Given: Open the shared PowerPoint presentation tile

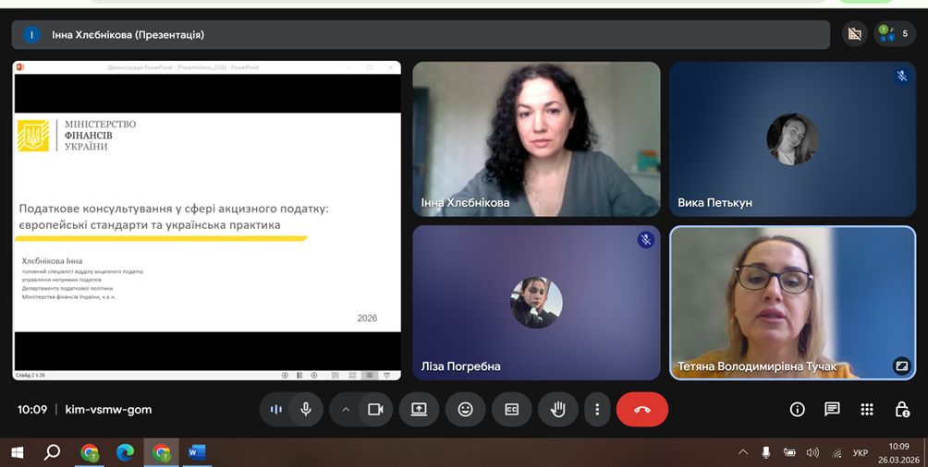Looking at the screenshot, I should (x=206, y=220).
